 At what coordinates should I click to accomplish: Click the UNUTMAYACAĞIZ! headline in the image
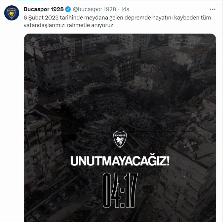(x=120, y=161)
